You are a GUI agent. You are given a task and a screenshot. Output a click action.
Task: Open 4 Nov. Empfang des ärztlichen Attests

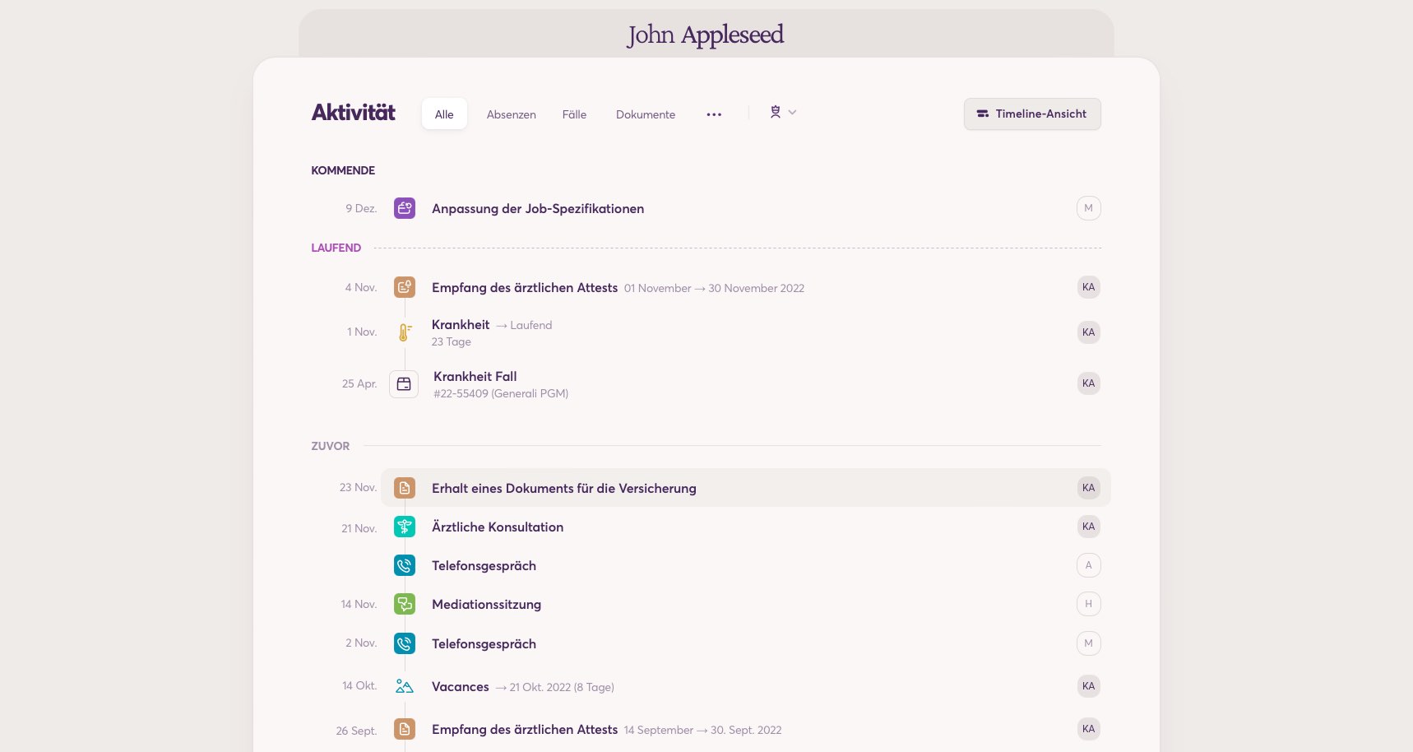point(525,288)
